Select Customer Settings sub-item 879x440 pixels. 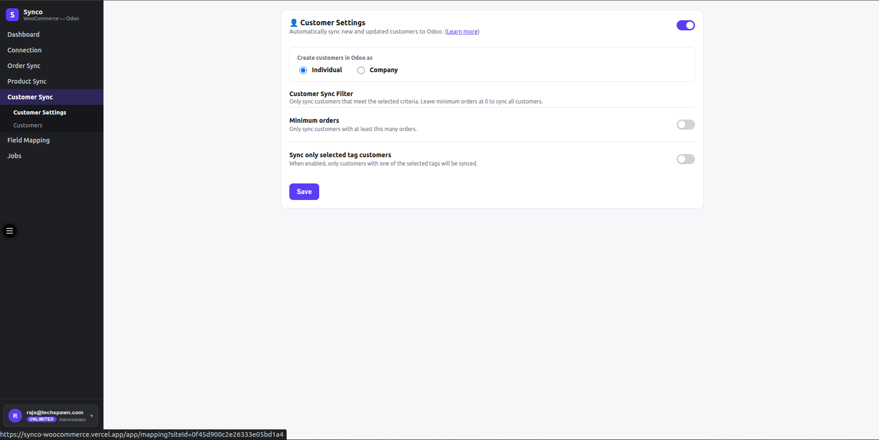52,112
